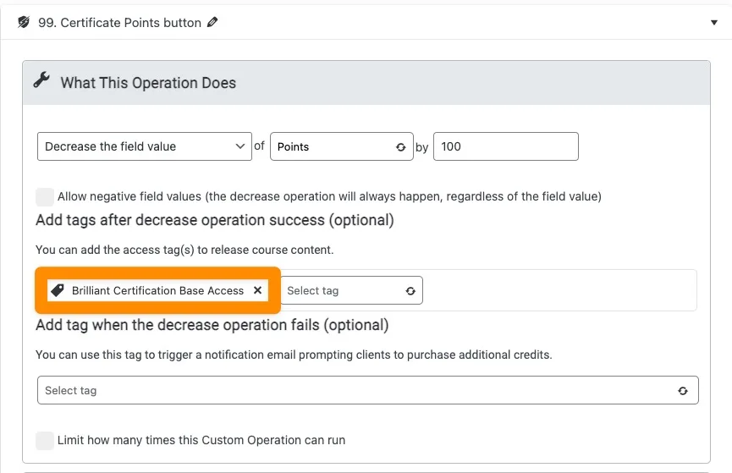This screenshot has width=732, height=473.
Task: Click the '99. Certificate Points button' title
Action: (x=119, y=23)
